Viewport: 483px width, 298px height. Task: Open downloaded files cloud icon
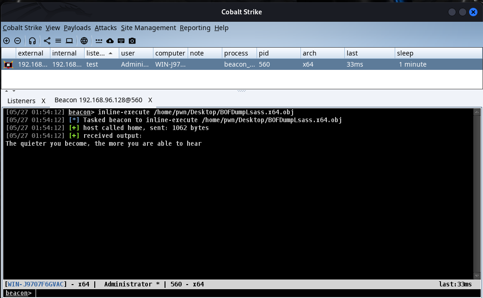110,41
